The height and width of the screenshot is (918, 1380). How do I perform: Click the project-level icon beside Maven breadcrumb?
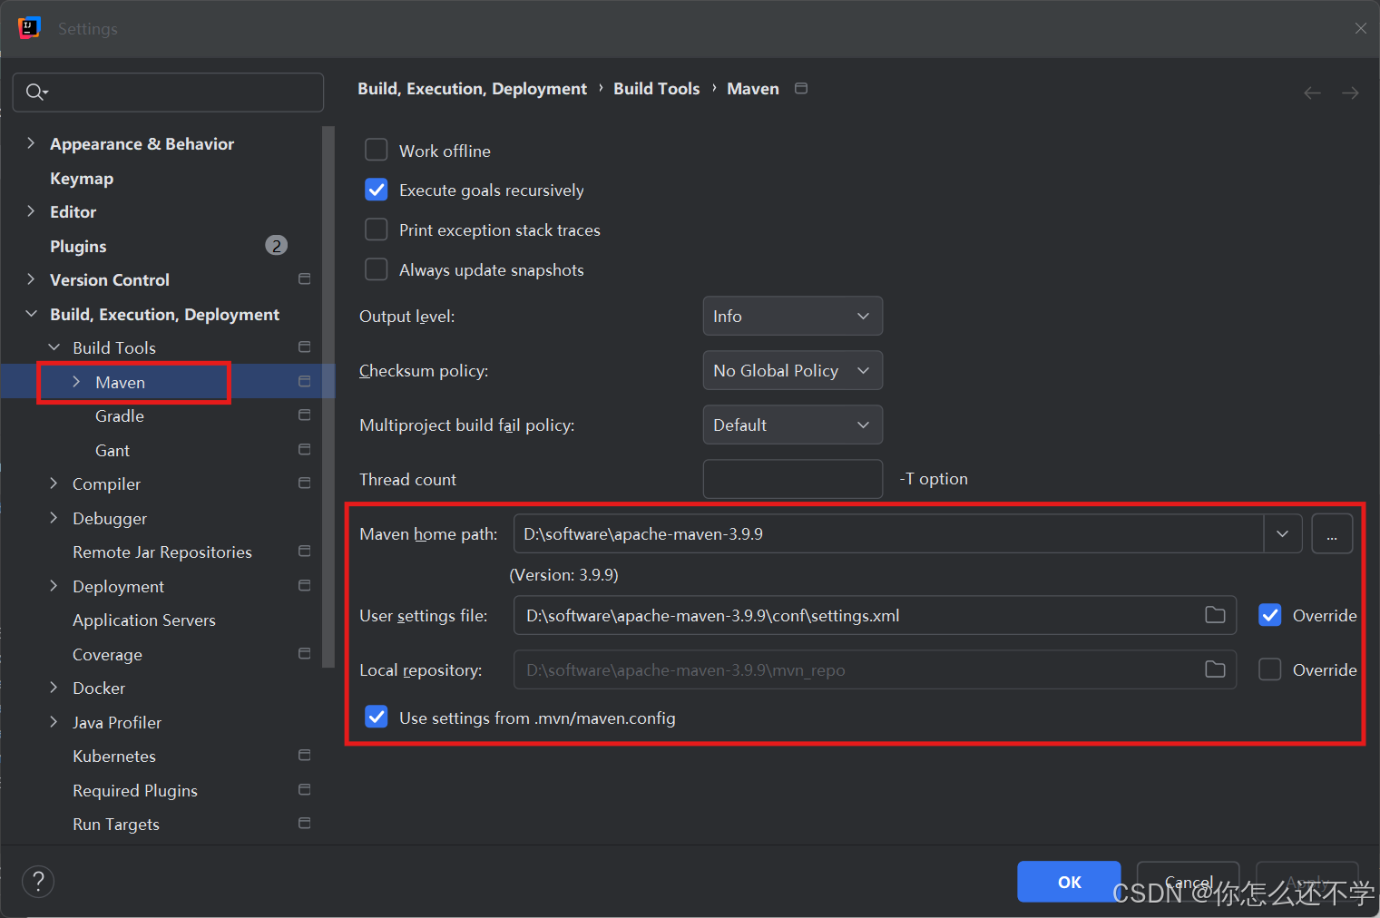tap(801, 88)
